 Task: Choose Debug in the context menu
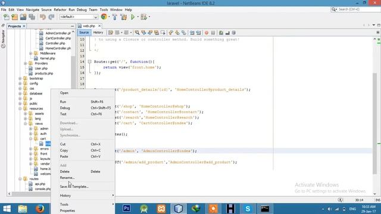pos(83,108)
